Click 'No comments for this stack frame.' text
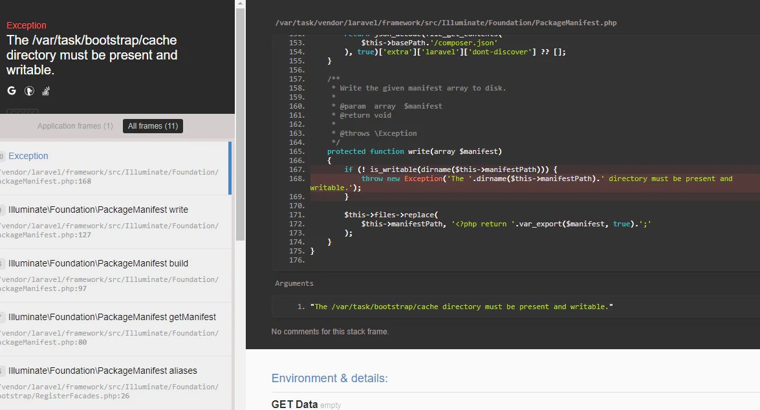Viewport: 760px width, 410px height. coord(330,332)
